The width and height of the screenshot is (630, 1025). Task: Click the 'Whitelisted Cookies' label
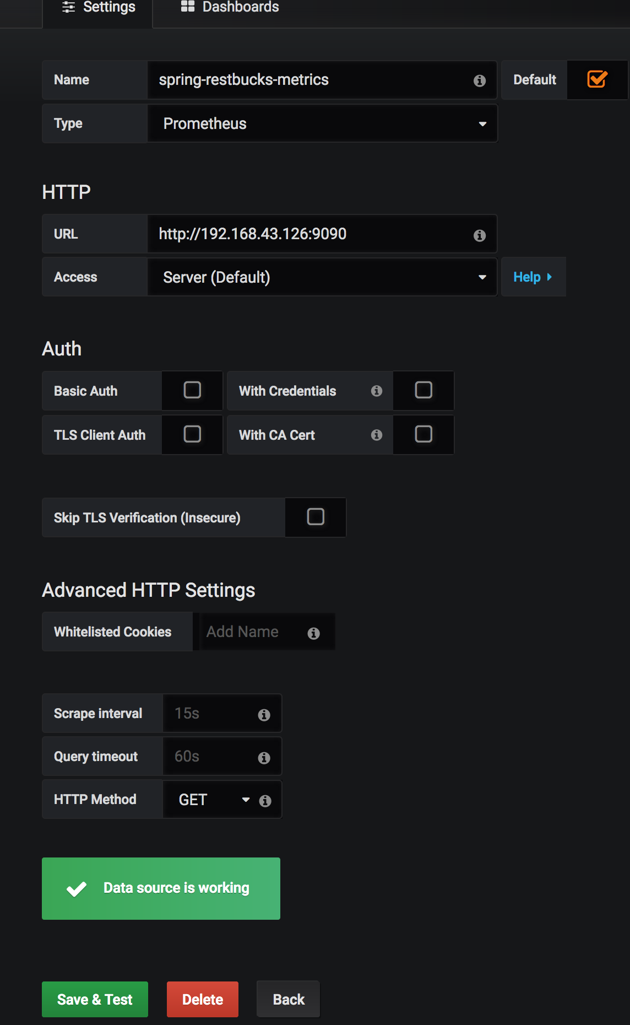(x=113, y=632)
